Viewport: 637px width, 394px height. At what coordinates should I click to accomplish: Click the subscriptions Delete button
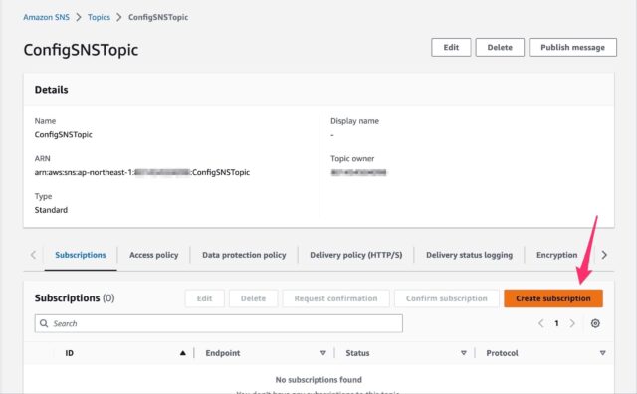click(253, 298)
